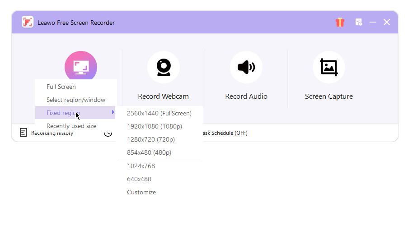Image resolution: width=408 pixels, height=225 pixels.
Task: Click the Screen Capture crop icon
Action: click(x=328, y=67)
